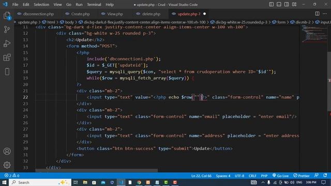Open the device preview icon in activity bar
The image size is (331, 186).
coord(7,71)
